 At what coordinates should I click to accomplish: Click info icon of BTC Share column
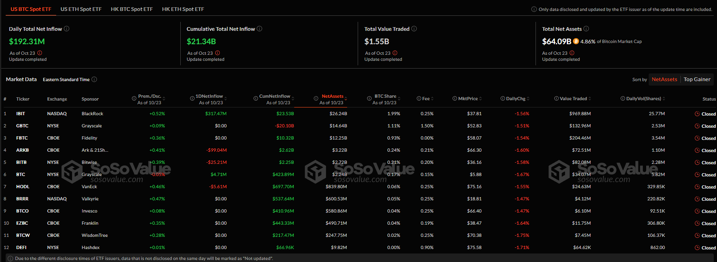point(369,99)
